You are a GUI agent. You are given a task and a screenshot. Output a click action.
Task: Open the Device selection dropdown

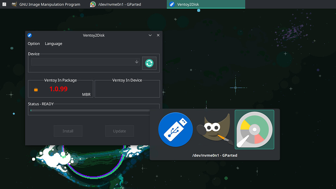85,62
